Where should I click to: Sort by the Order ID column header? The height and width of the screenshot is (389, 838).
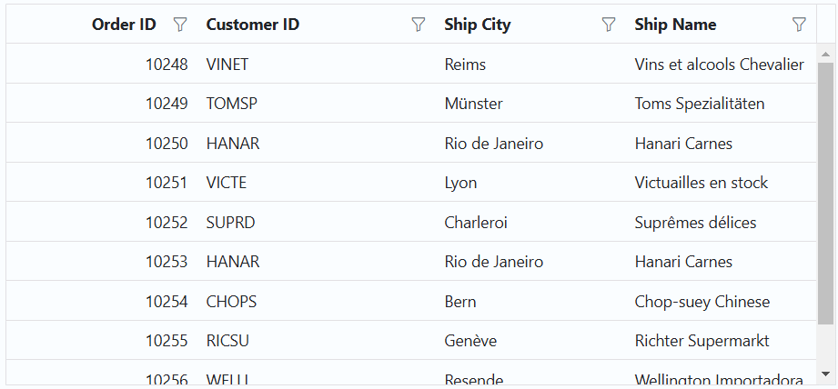click(x=124, y=25)
